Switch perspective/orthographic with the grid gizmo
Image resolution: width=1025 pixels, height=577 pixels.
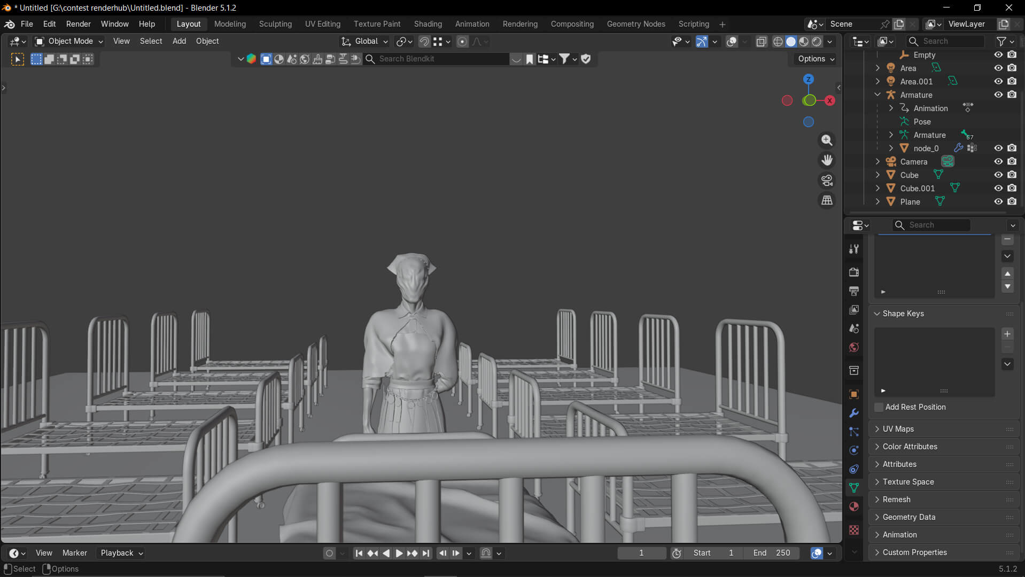[827, 200]
